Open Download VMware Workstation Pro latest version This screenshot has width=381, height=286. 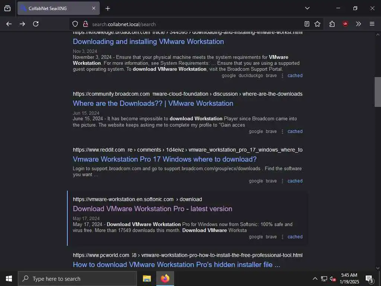coord(153,209)
